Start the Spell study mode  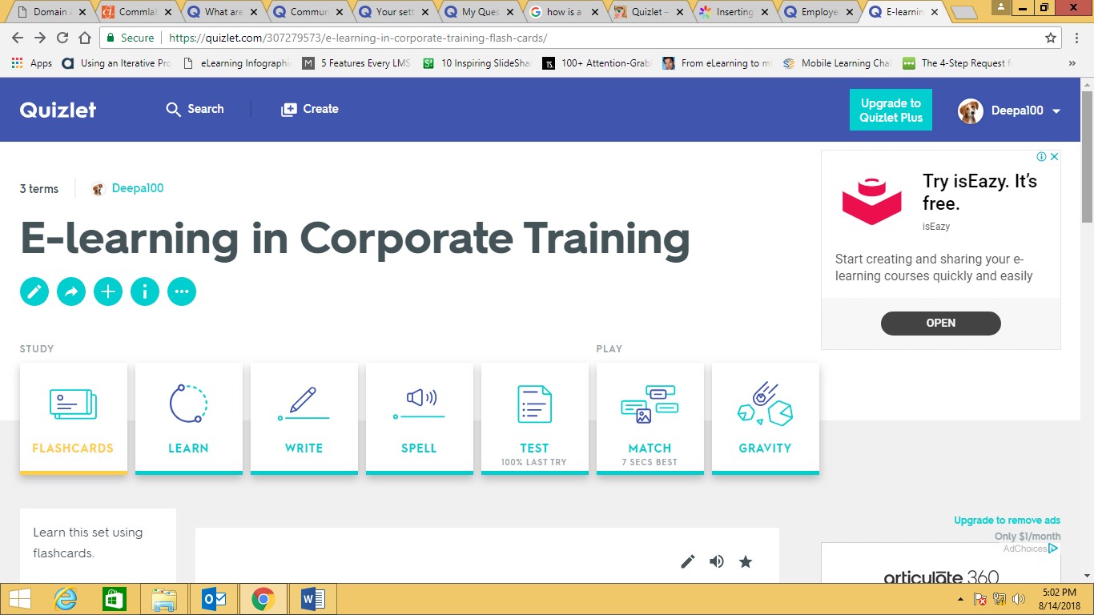pos(419,416)
